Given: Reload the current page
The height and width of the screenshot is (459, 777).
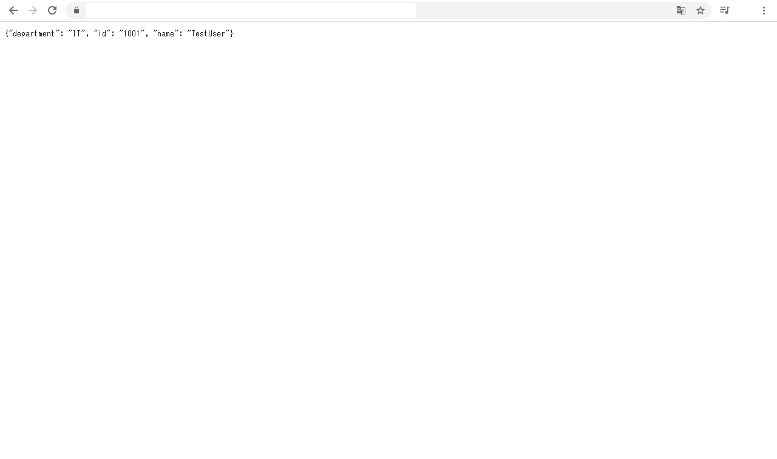Looking at the screenshot, I should 52,10.
